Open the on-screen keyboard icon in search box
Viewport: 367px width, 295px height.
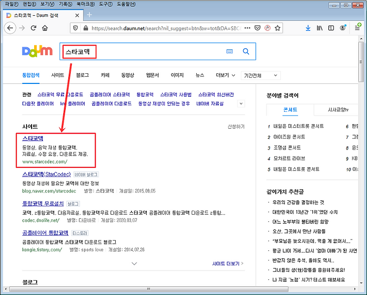pyautogui.click(x=229, y=51)
